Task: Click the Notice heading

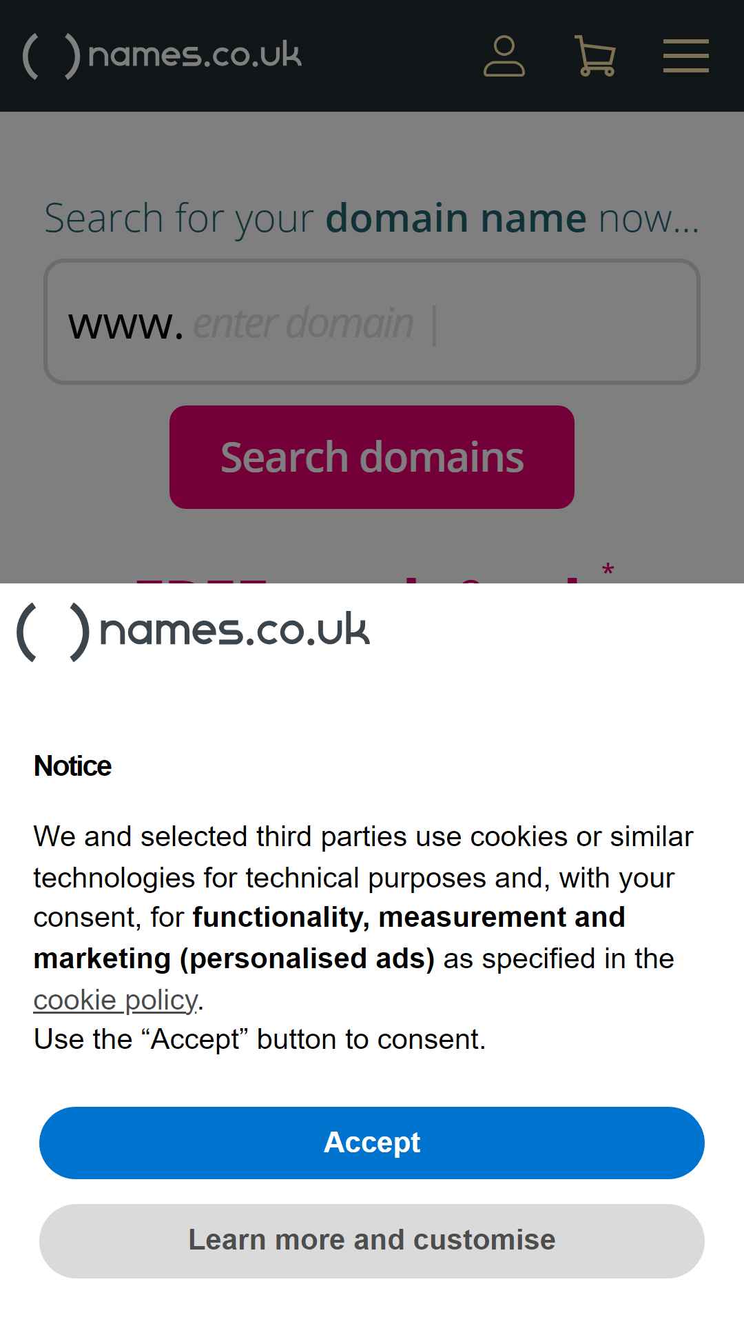Action: 72,766
